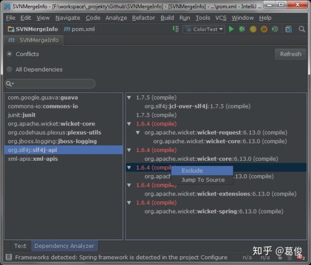The width and height of the screenshot is (311, 265).
Task: Run with coverage via orange play icon
Action: [253, 29]
